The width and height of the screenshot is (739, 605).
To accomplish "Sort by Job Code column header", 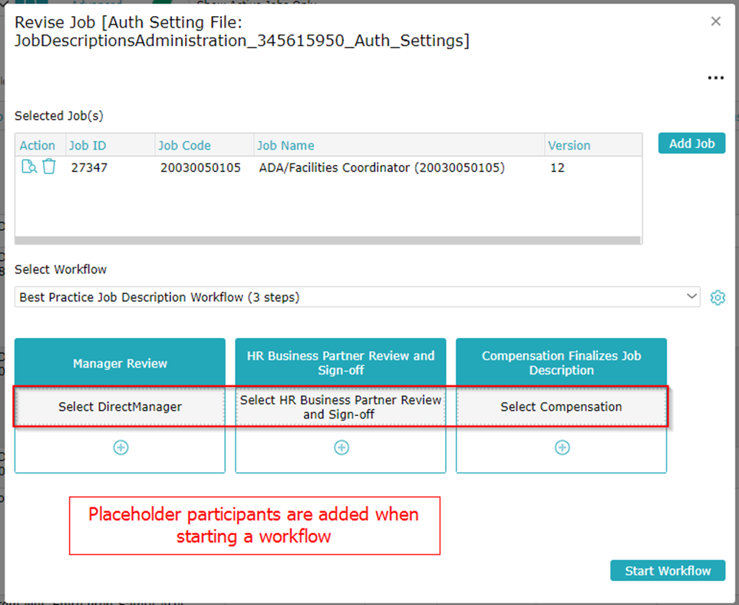I will (184, 145).
